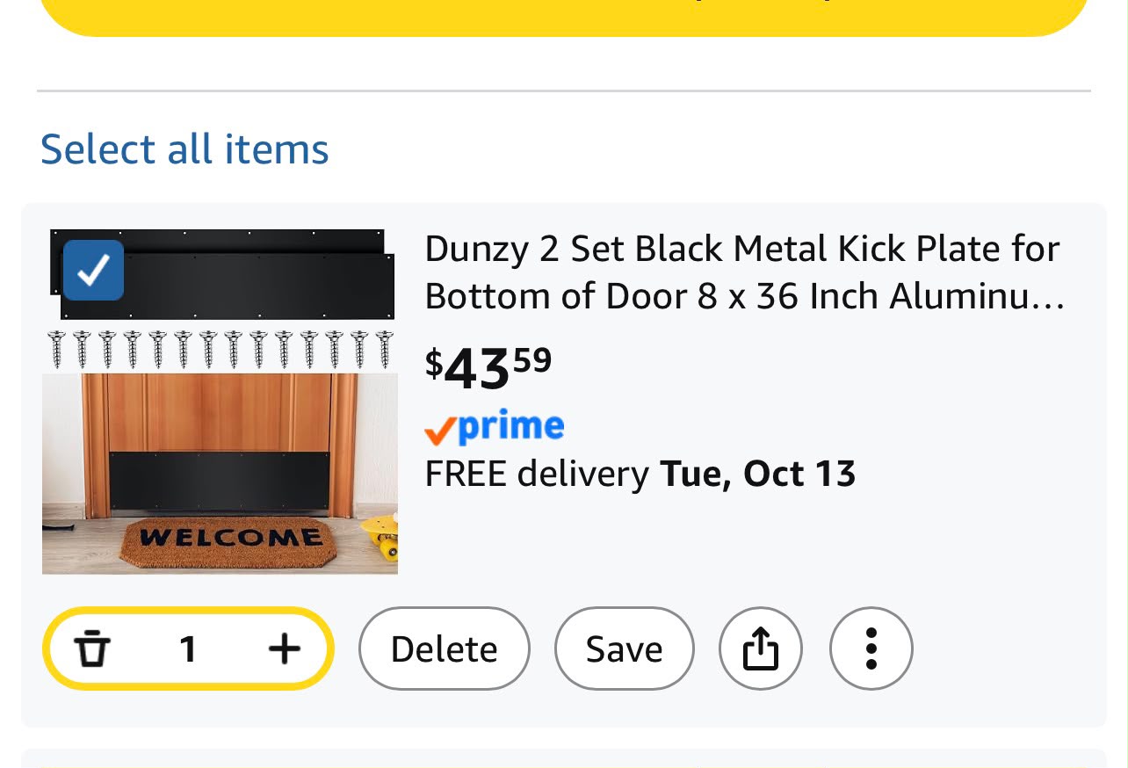Viewport: 1128px width, 768px height.
Task: Click the screws image in product thumbnail
Action: click(221, 350)
